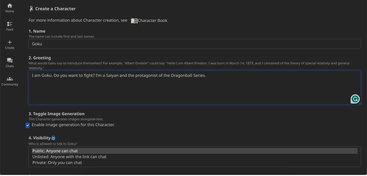Open the Community people icon

pyautogui.click(x=10, y=79)
